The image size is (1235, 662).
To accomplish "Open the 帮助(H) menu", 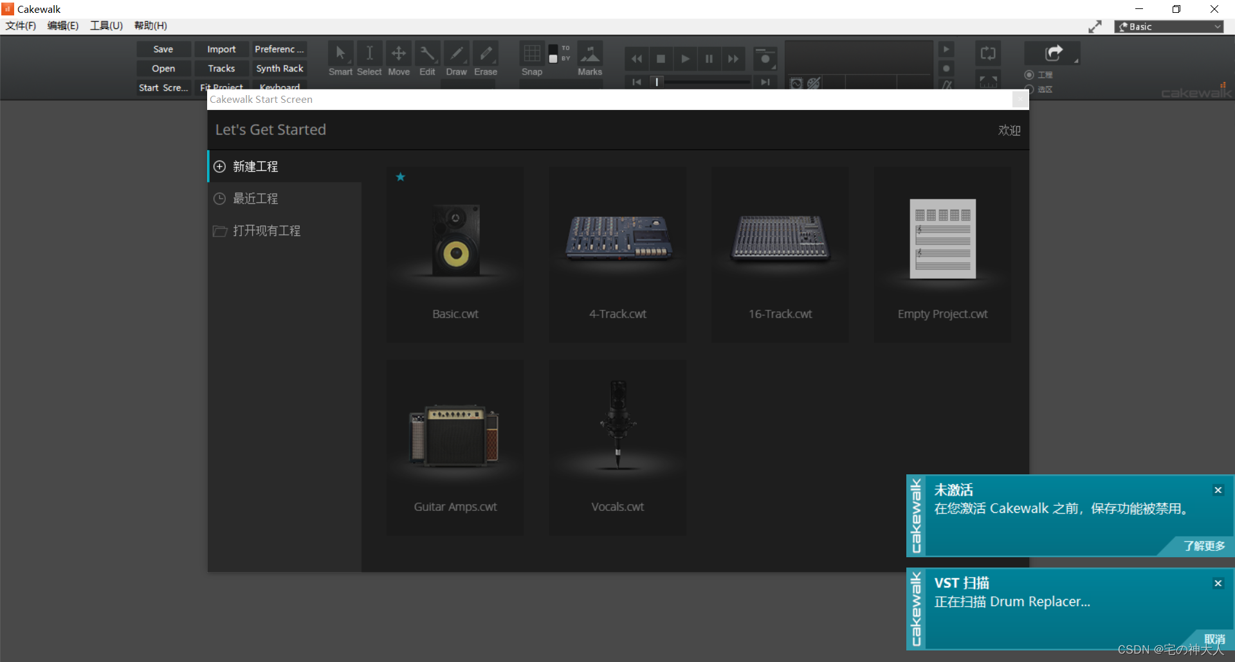I will (151, 26).
